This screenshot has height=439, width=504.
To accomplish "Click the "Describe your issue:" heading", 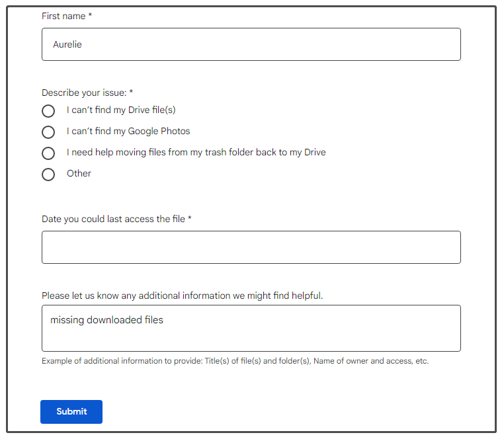I will (x=87, y=93).
